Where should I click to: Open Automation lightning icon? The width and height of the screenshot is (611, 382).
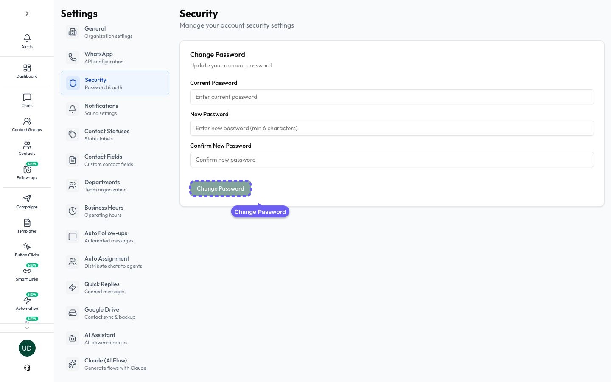pos(27,303)
